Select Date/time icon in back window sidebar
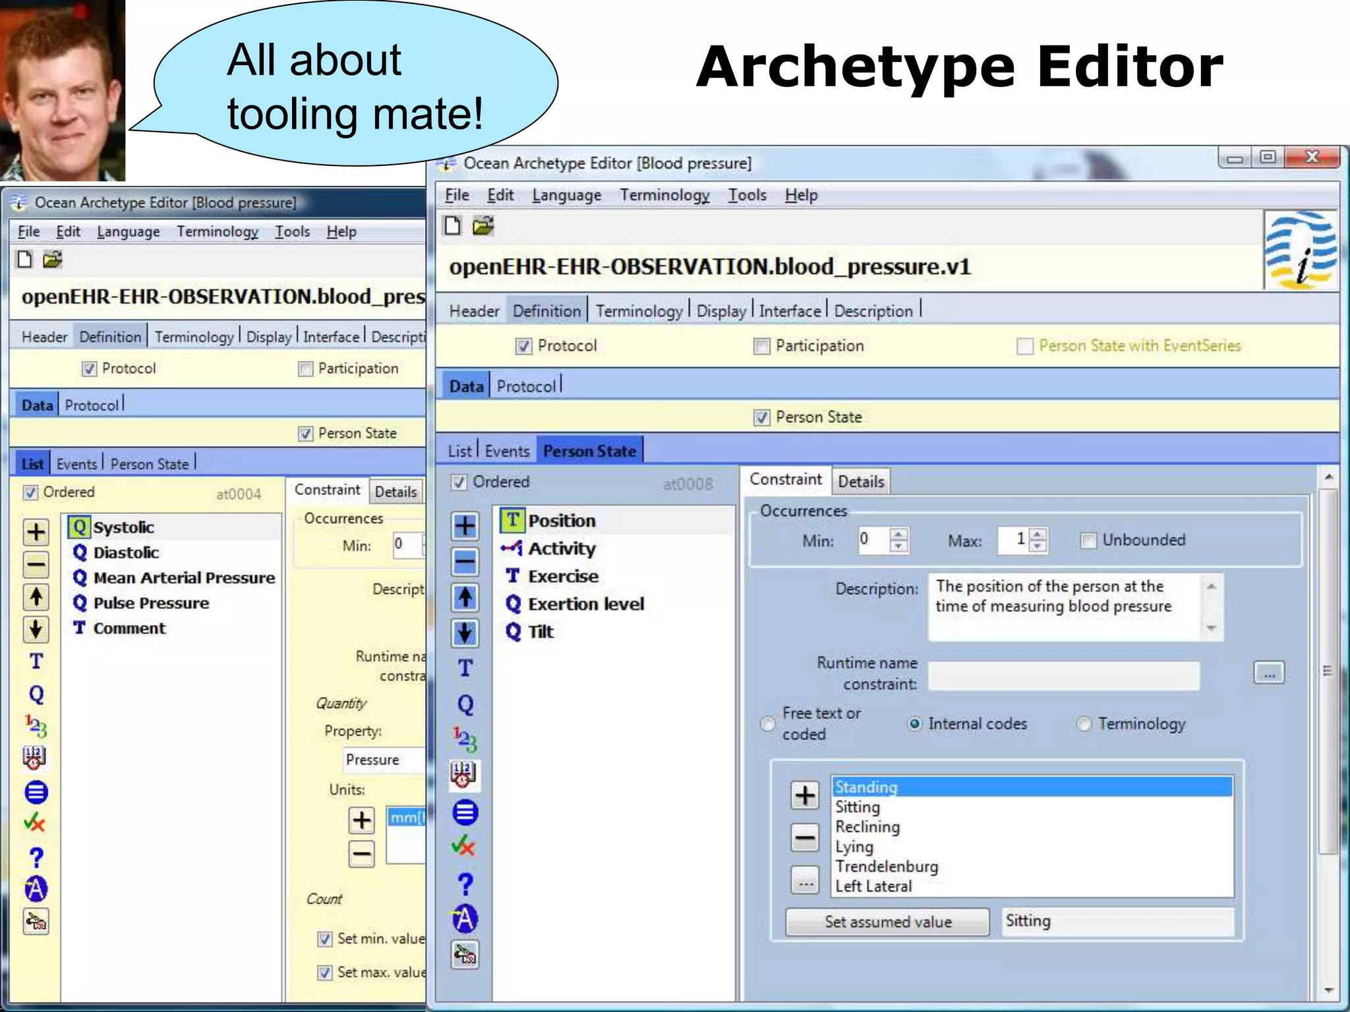 (x=35, y=758)
